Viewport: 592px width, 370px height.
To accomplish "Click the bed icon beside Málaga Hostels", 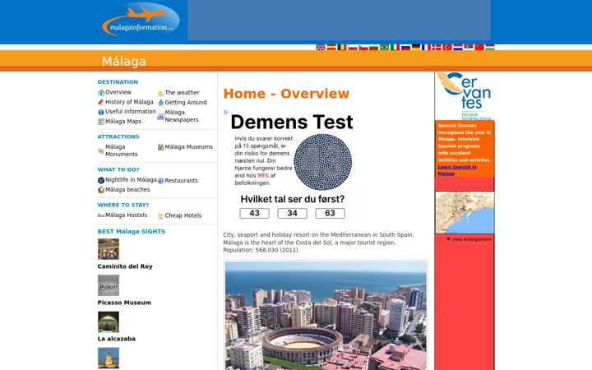I will (101, 215).
